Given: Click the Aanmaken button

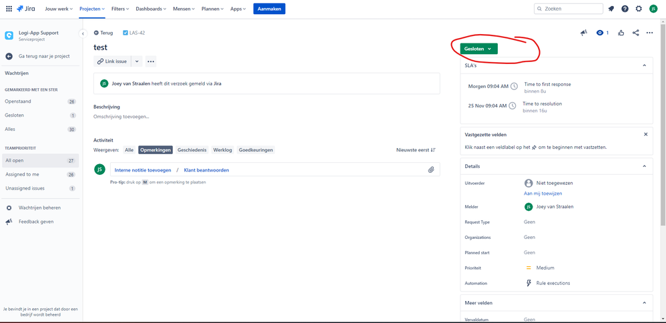Looking at the screenshot, I should click(x=270, y=9).
